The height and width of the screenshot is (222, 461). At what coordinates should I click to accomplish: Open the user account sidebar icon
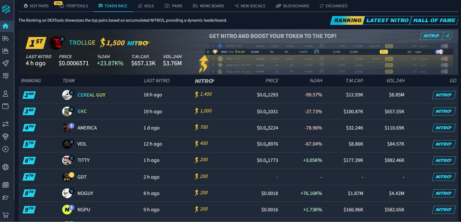tap(5, 94)
